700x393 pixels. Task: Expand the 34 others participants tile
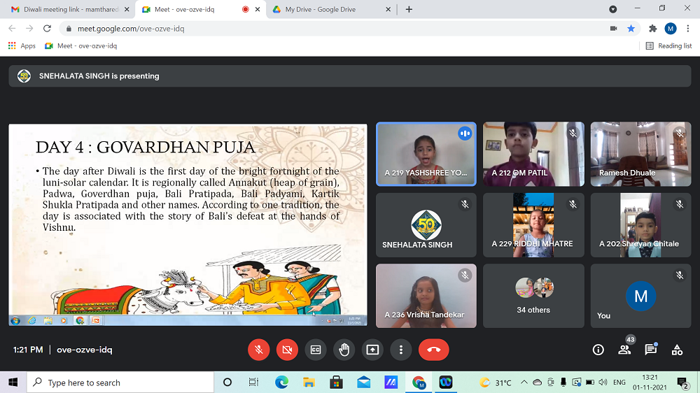[x=533, y=296]
